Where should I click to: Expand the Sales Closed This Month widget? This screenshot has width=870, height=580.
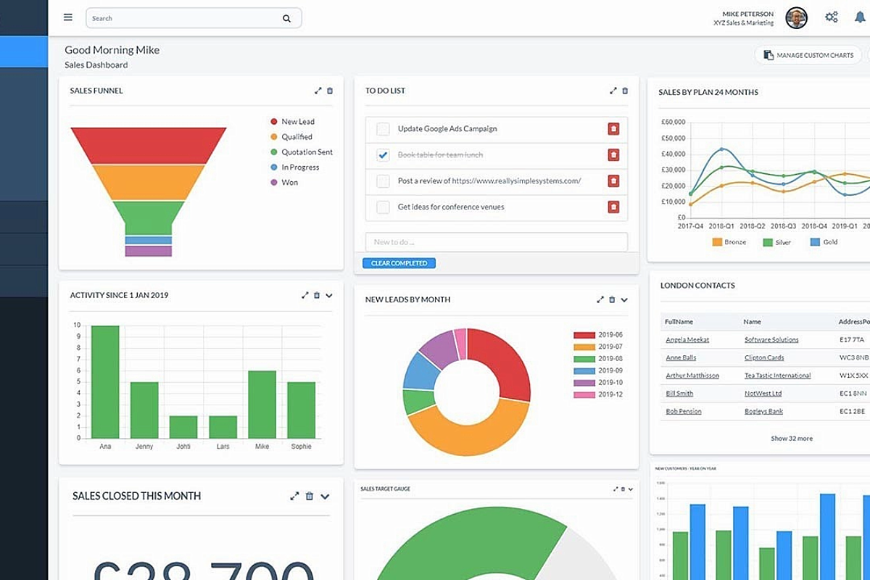click(294, 497)
